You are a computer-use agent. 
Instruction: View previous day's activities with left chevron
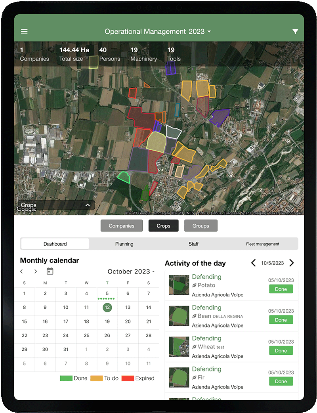coord(254,263)
